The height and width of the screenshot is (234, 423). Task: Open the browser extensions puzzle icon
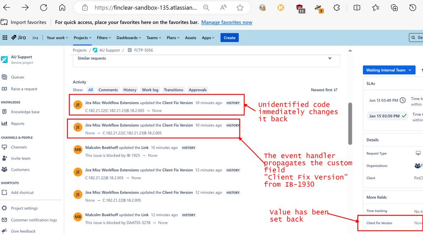coord(336,8)
